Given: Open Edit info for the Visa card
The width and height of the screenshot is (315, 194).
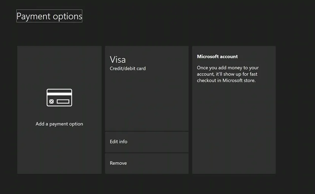Looking at the screenshot, I should (x=147, y=142).
